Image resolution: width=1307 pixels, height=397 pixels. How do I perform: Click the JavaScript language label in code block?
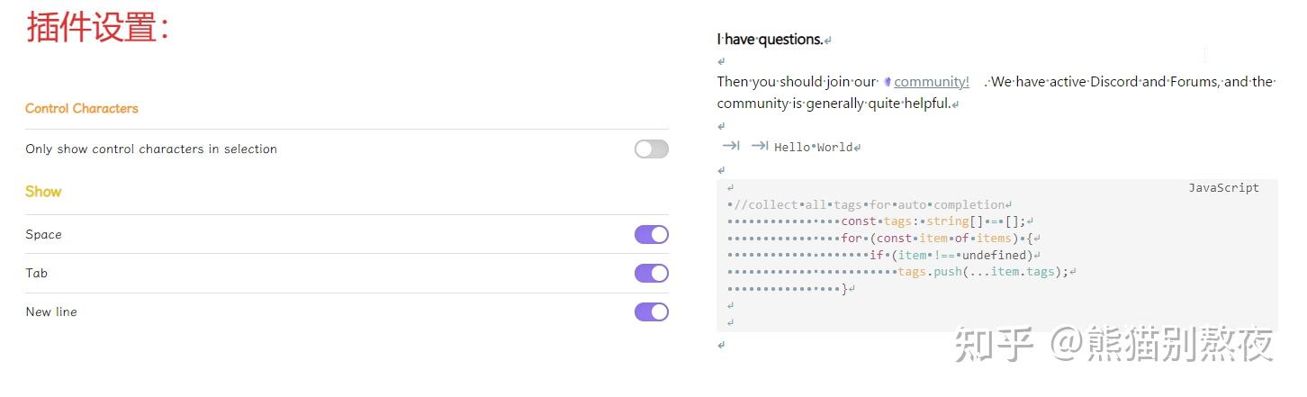pos(1223,187)
